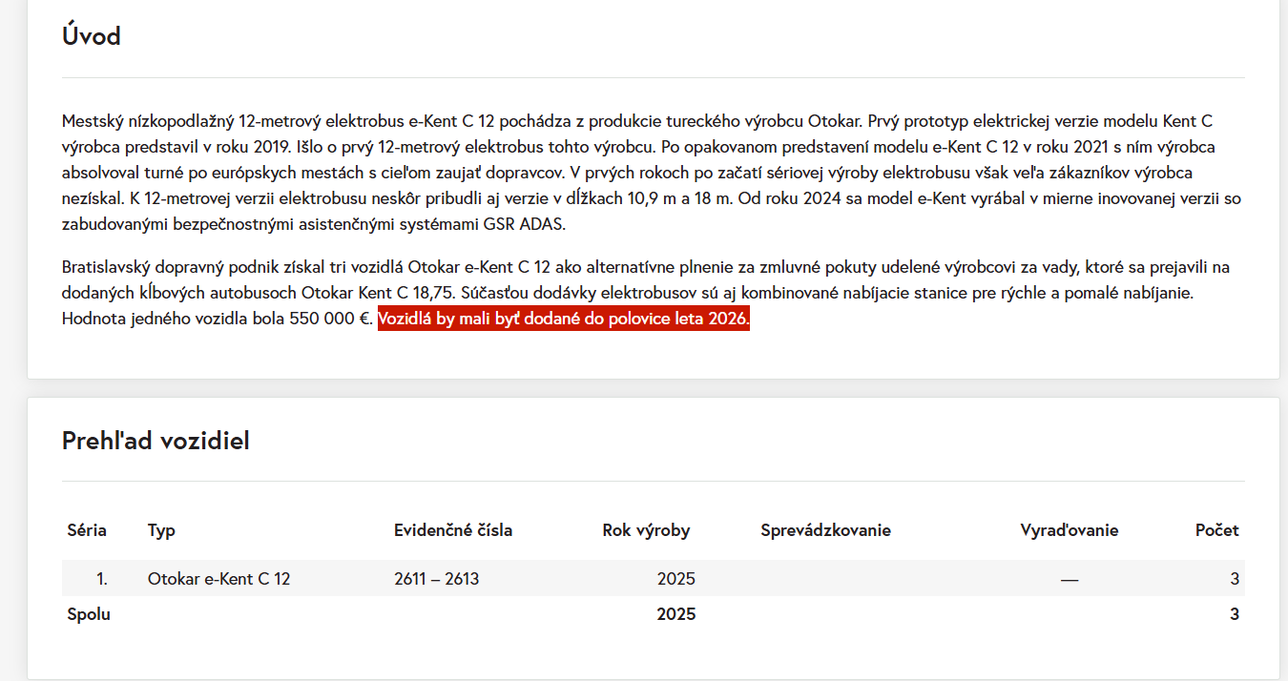Click year 2025 in the Otokar row

click(675, 578)
